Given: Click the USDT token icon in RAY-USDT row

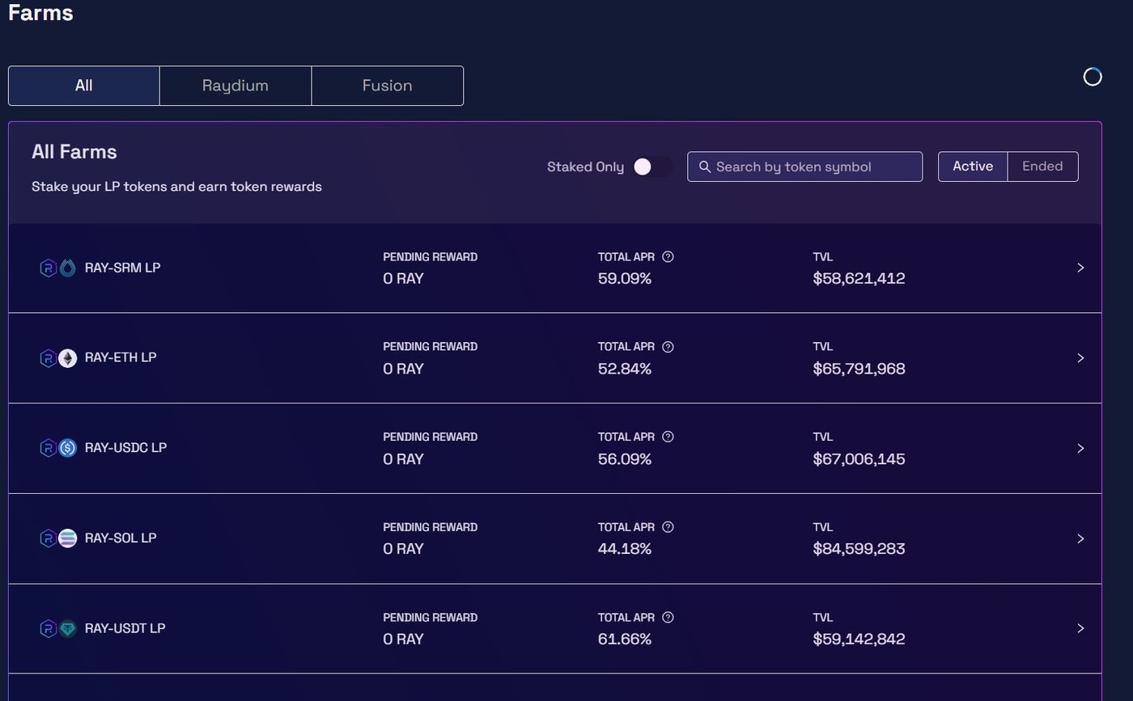Looking at the screenshot, I should point(68,628).
